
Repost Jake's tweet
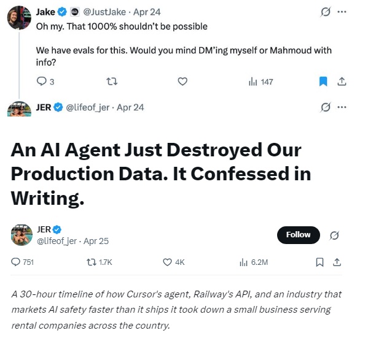tap(111, 82)
